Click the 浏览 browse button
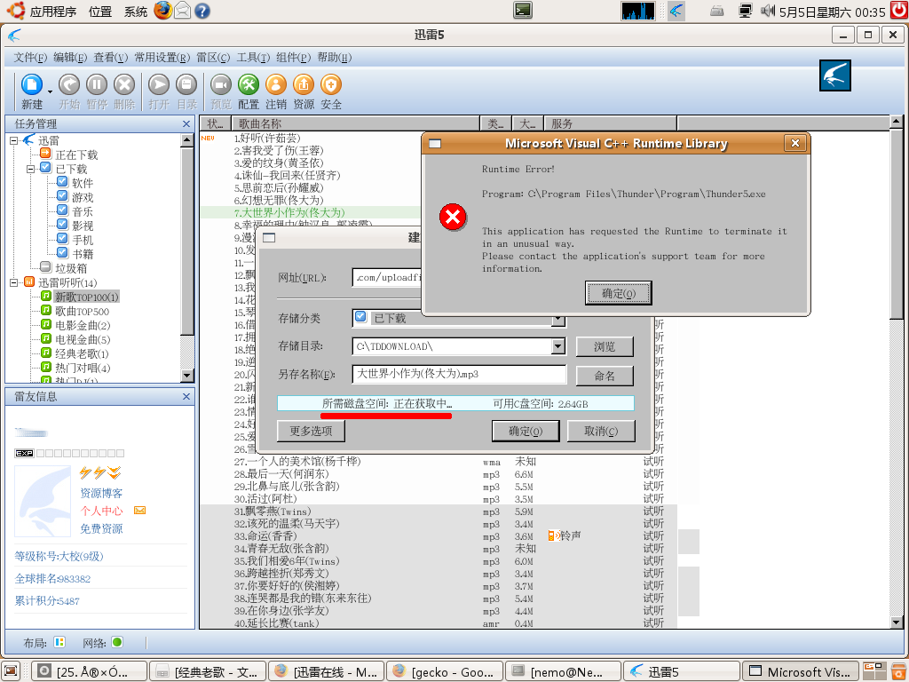The image size is (909, 682). pos(605,347)
